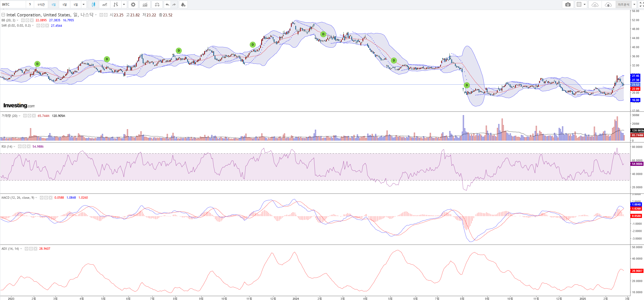Viewport: 644px width, 300px height.
Task: Switch to the bar chart type
Action: pos(116,4)
